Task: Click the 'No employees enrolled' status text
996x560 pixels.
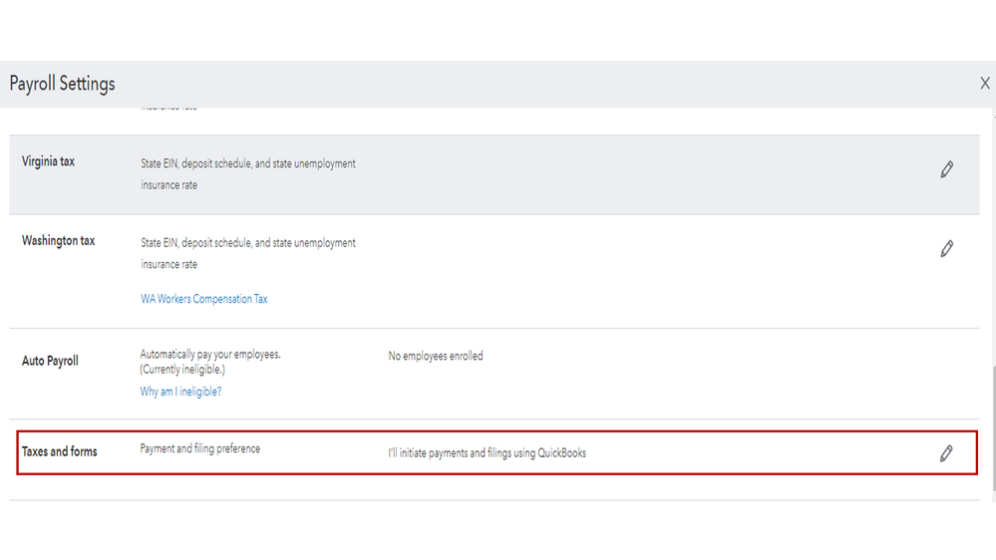Action: tap(436, 356)
